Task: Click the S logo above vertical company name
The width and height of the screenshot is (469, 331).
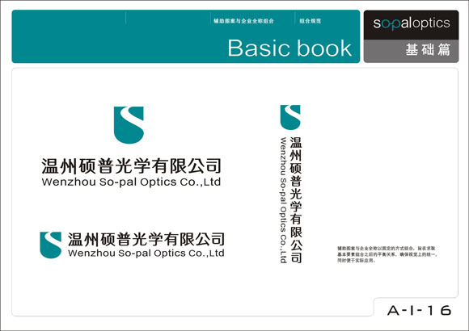Action: coord(290,117)
